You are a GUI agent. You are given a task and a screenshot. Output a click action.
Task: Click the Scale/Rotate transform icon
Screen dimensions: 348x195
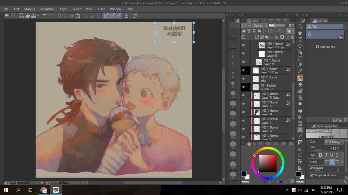coord(78,16)
